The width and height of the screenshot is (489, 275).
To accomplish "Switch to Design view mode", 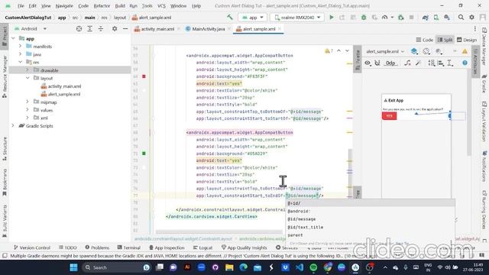I will coord(467,40).
